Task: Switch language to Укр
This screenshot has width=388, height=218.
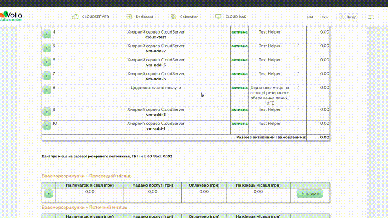Action: click(325, 17)
